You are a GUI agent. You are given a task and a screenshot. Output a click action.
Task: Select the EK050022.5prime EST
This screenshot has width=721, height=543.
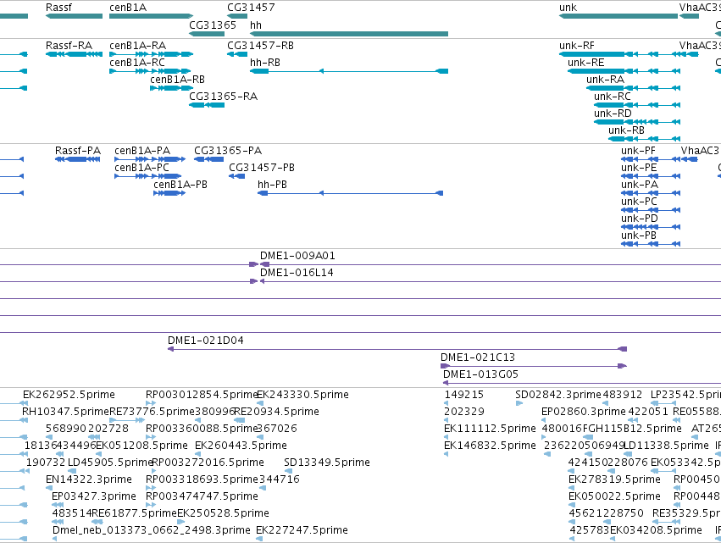click(572, 505)
